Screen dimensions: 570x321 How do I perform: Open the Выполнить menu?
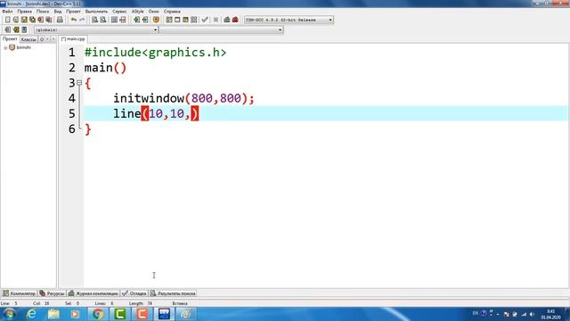point(96,12)
